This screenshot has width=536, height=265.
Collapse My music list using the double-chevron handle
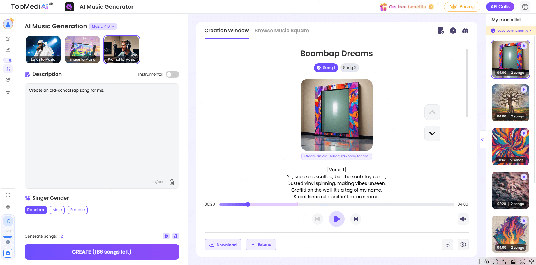point(482,139)
